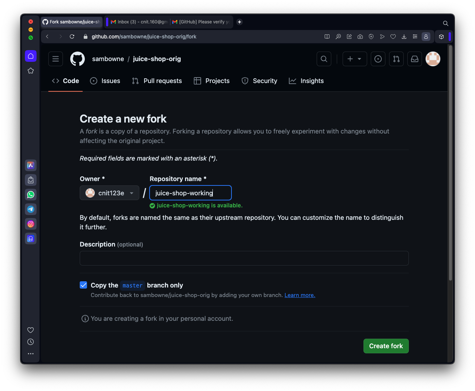Image resolution: width=475 pixels, height=391 pixels.
Task: Open the browser profile icon in toolbar
Action: [x=426, y=37]
